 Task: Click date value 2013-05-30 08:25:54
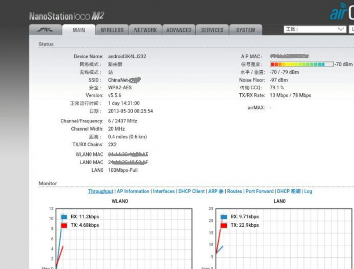tap(130, 111)
